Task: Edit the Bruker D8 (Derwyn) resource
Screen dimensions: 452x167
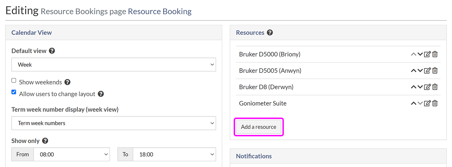Action: tap(427, 87)
